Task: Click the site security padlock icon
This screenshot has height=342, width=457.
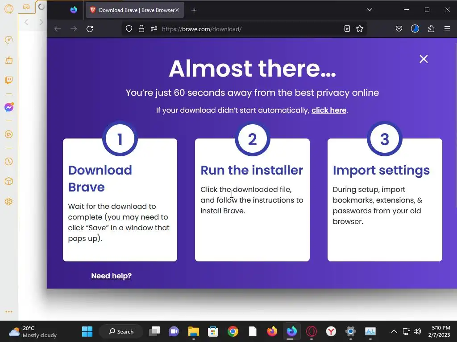Action: pyautogui.click(x=141, y=29)
